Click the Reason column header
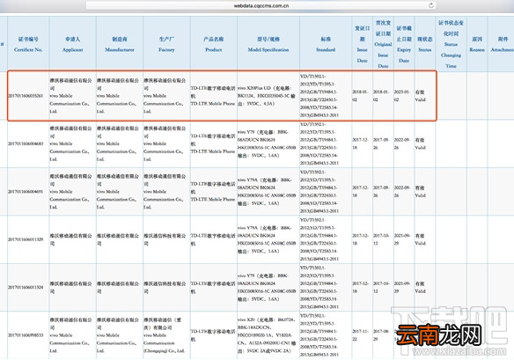The height and width of the screenshot is (360, 514). click(x=477, y=44)
